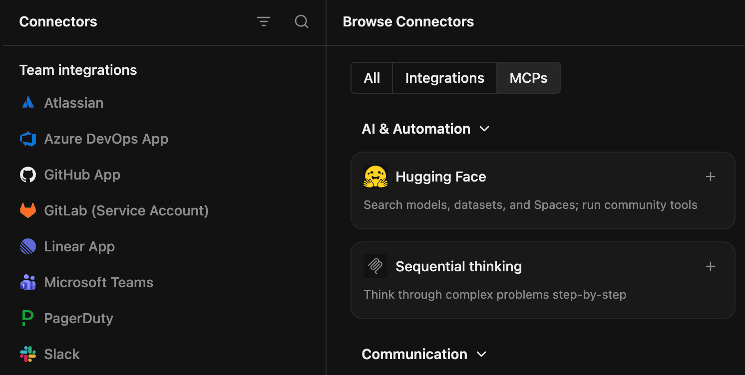
Task: Switch to the Integrations tab
Action: click(x=445, y=78)
